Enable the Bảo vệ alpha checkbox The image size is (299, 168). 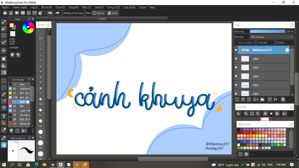pyautogui.click(x=237, y=43)
